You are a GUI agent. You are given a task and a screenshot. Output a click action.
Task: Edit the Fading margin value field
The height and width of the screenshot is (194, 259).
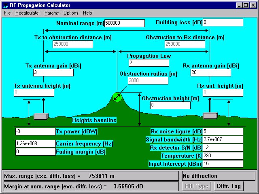coord(35,152)
